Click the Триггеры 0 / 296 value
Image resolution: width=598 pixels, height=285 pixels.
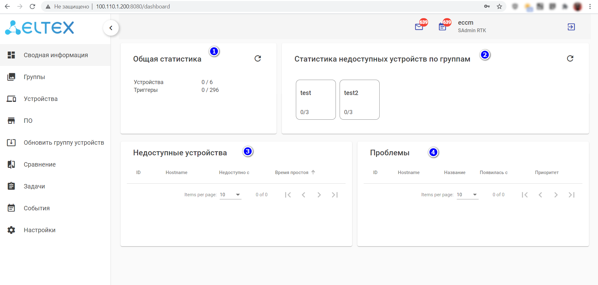(210, 90)
